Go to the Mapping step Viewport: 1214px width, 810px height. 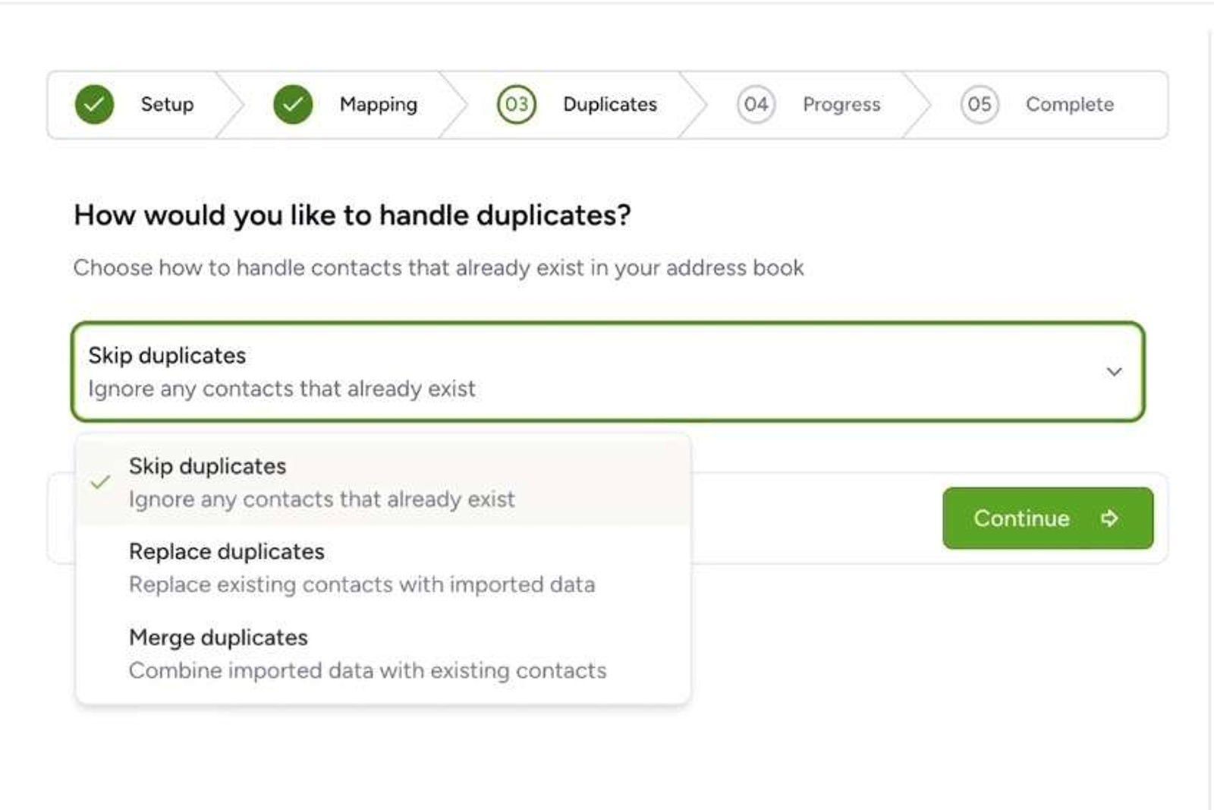378,104
